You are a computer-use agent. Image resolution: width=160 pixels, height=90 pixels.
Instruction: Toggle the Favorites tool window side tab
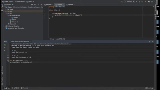tap(2, 81)
